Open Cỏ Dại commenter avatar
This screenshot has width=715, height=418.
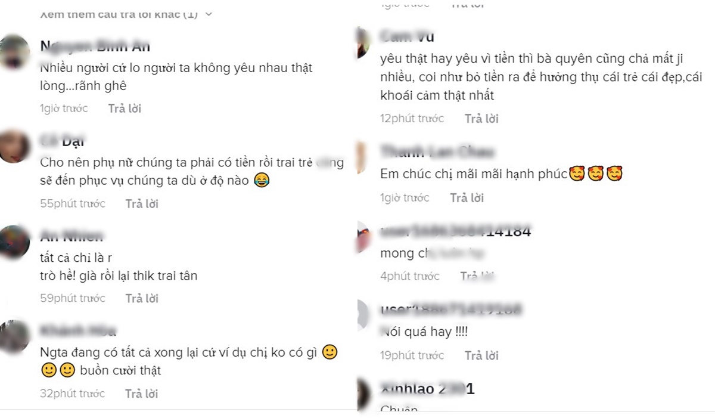pyautogui.click(x=13, y=146)
